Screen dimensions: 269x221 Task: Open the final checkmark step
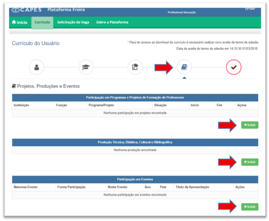coord(234,67)
